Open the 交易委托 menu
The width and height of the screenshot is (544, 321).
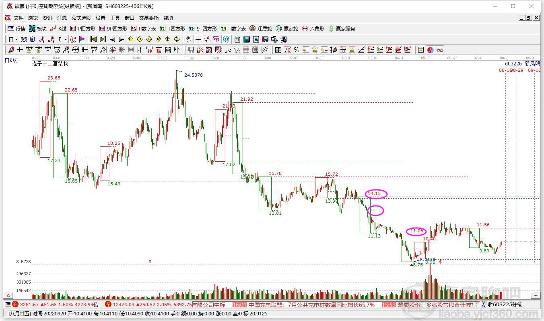pos(149,18)
